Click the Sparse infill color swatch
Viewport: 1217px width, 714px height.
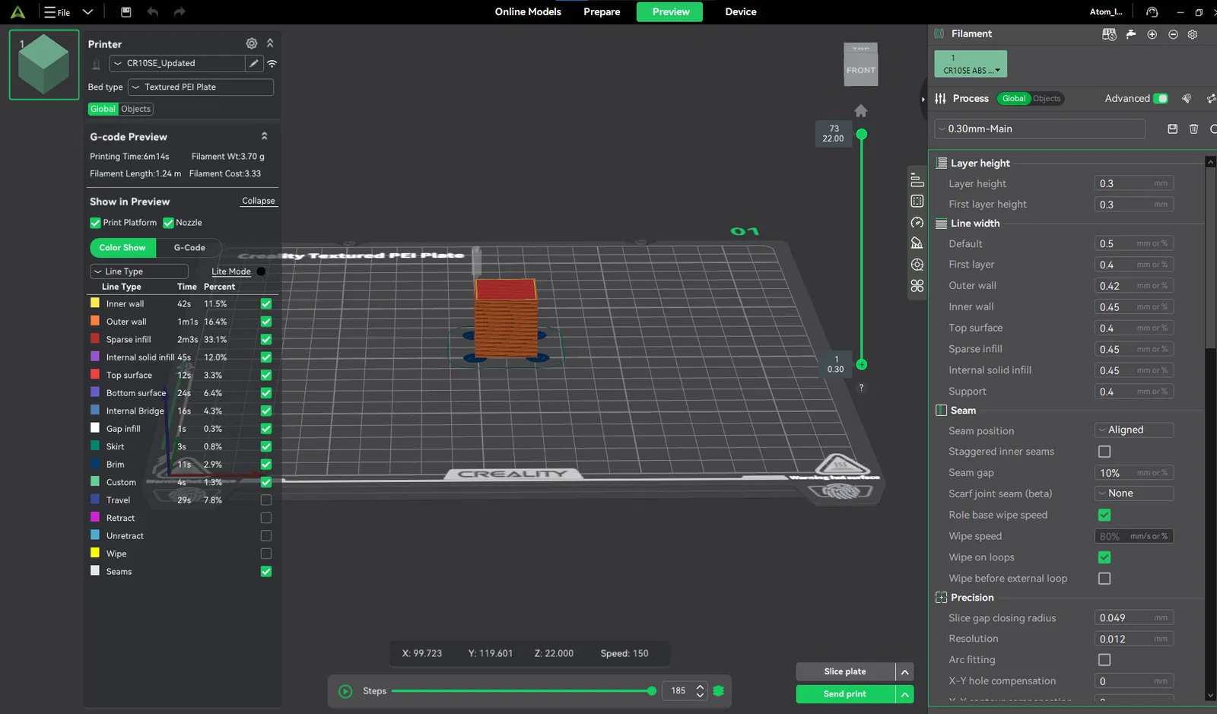[x=95, y=339]
